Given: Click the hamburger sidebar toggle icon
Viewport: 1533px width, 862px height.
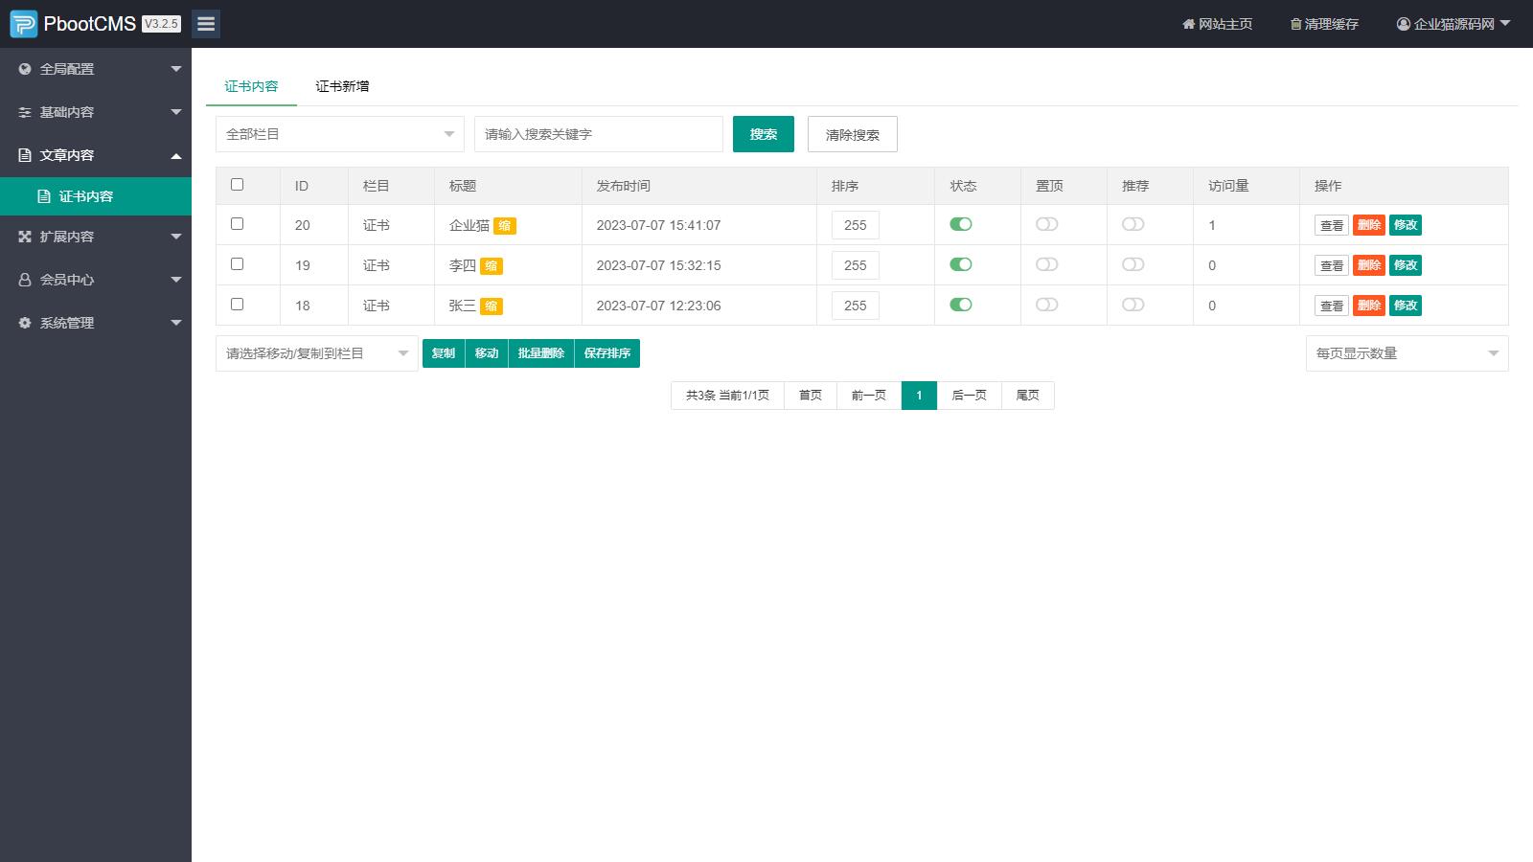Looking at the screenshot, I should [205, 24].
